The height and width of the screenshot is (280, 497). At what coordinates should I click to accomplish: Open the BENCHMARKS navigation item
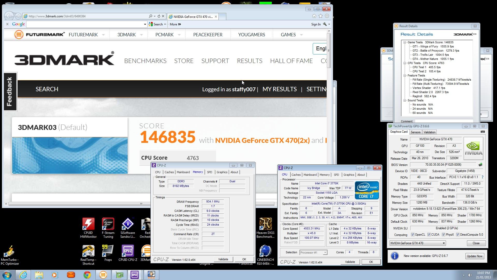(145, 61)
